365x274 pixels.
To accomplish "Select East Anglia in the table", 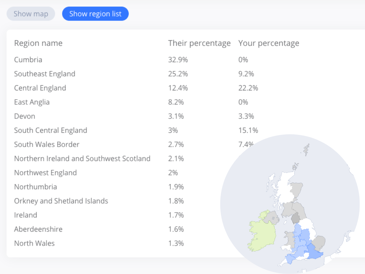I will tap(32, 102).
